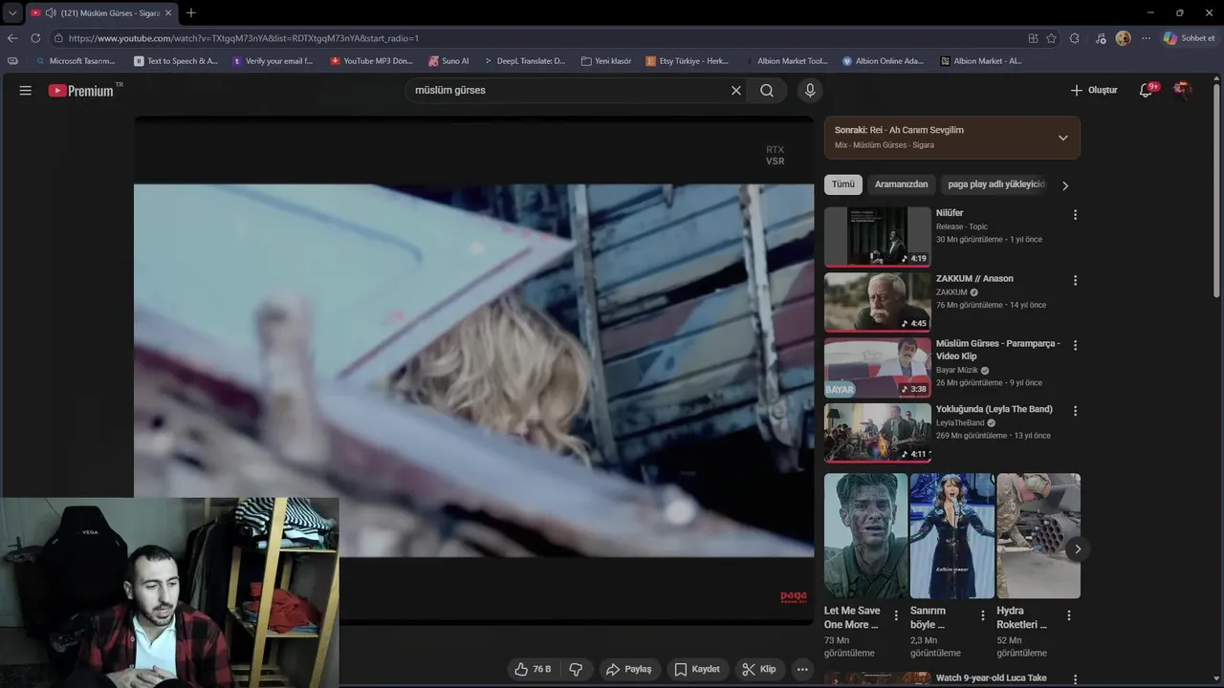Show more filter chips with right arrow
This screenshot has height=688, width=1224.
[x=1065, y=185]
